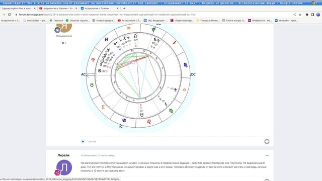Select the first forum topic tab
This screenshot has width=322, height=181.
point(18,9)
